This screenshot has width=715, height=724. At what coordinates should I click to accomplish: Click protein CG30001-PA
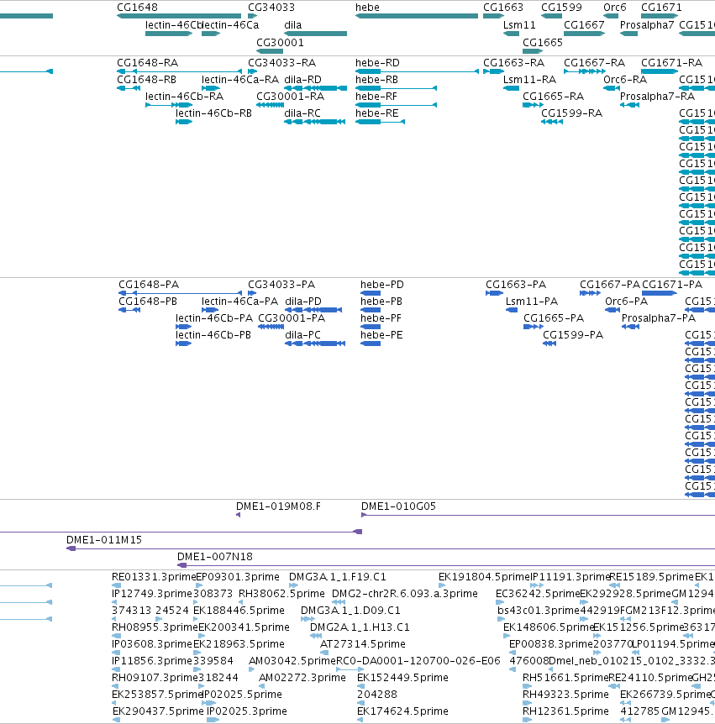pos(292,318)
